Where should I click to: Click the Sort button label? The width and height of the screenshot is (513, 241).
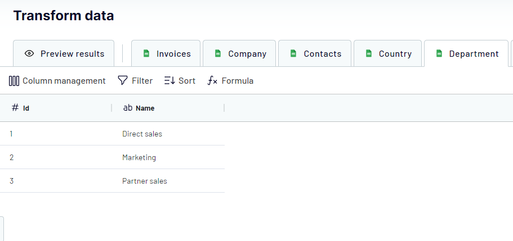click(187, 81)
